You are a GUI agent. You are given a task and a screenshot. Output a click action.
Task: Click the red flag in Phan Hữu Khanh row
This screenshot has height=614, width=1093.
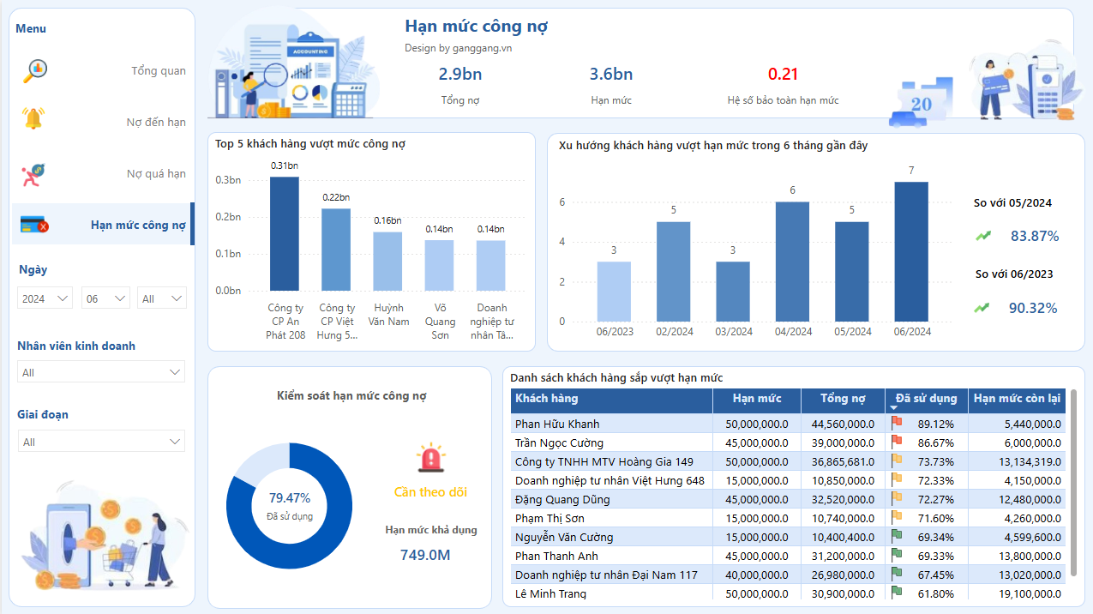click(x=897, y=422)
